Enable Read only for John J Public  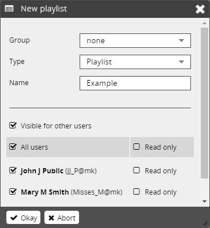tap(136, 170)
